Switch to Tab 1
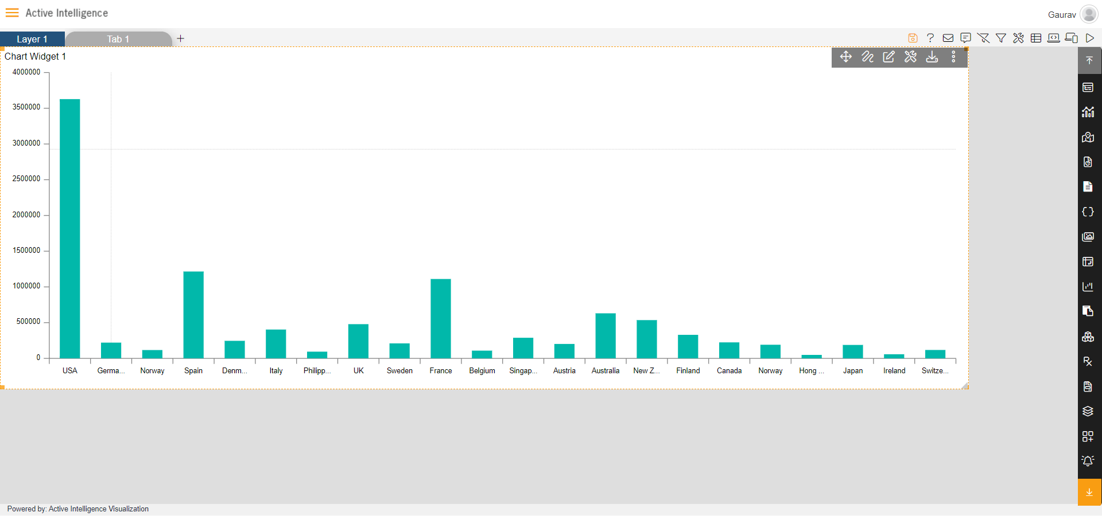This screenshot has height=516, width=1102. 118,39
